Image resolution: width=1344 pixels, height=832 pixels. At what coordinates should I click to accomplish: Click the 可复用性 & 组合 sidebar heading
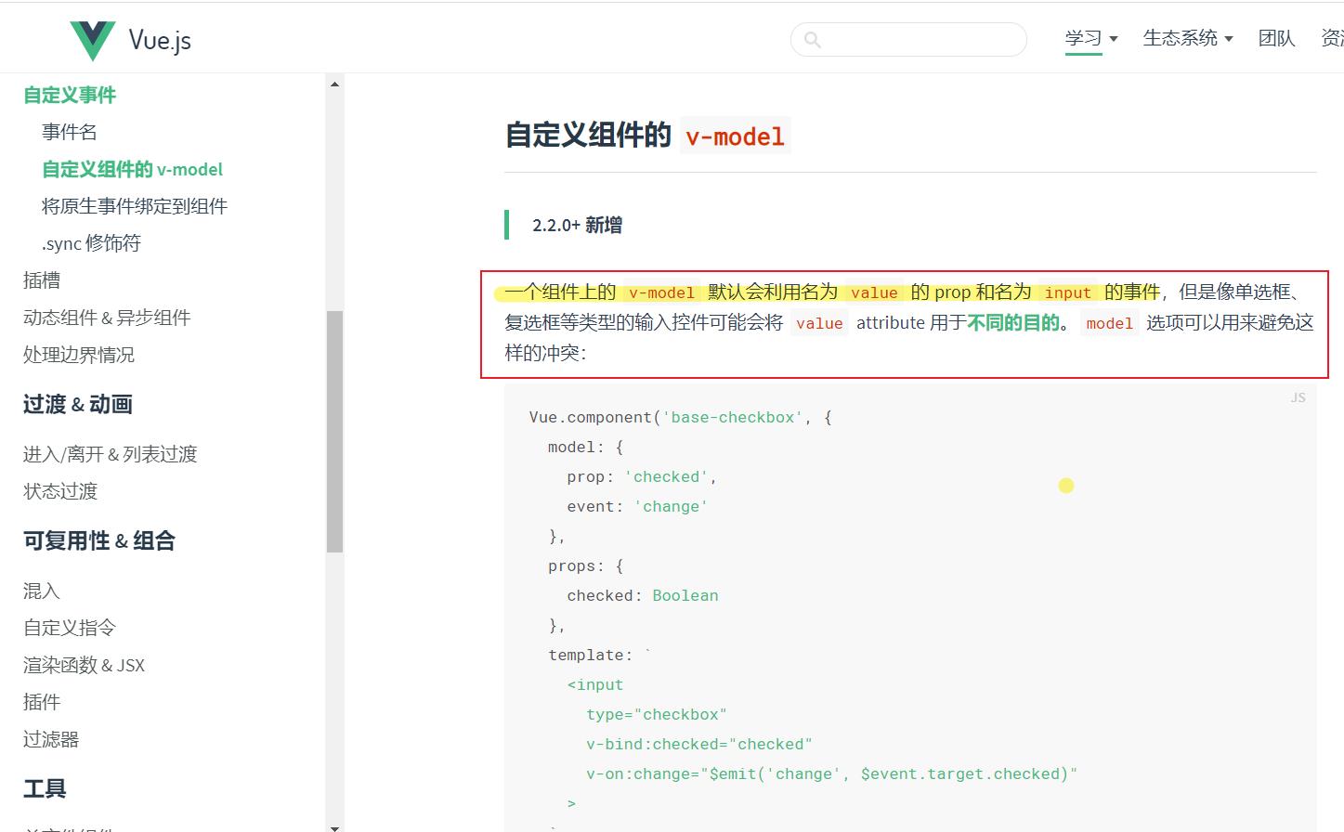pos(99,540)
